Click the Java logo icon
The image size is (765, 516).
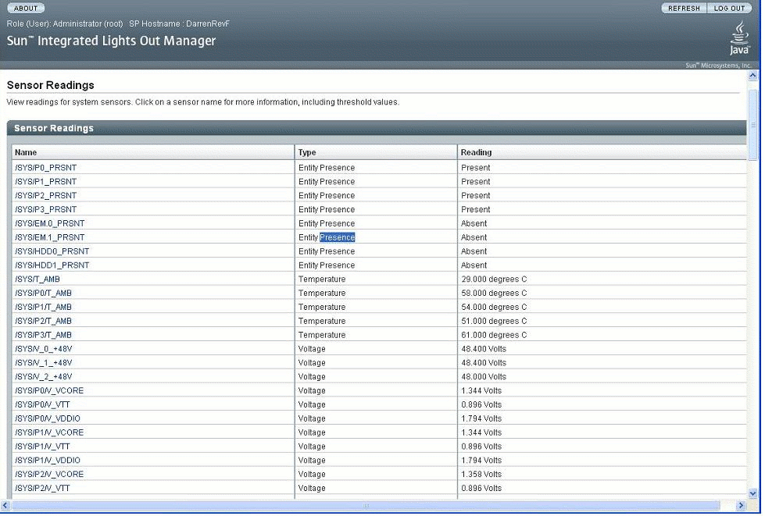point(740,37)
